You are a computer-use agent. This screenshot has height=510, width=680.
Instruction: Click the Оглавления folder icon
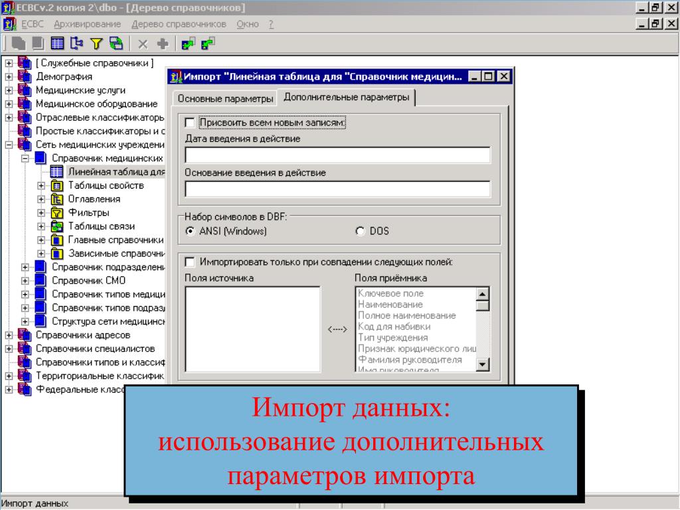(57, 199)
